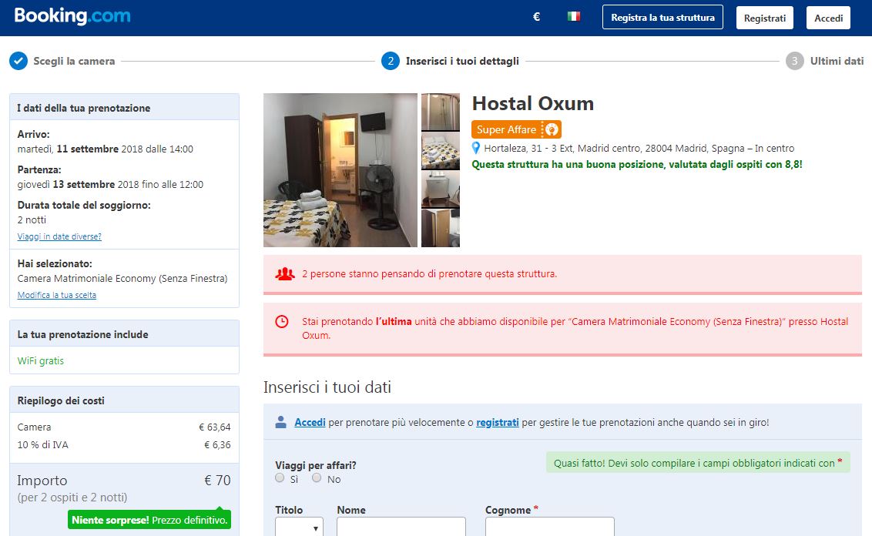The width and height of the screenshot is (872, 536).
Task: Select the No business travel radio
Action: (x=317, y=477)
